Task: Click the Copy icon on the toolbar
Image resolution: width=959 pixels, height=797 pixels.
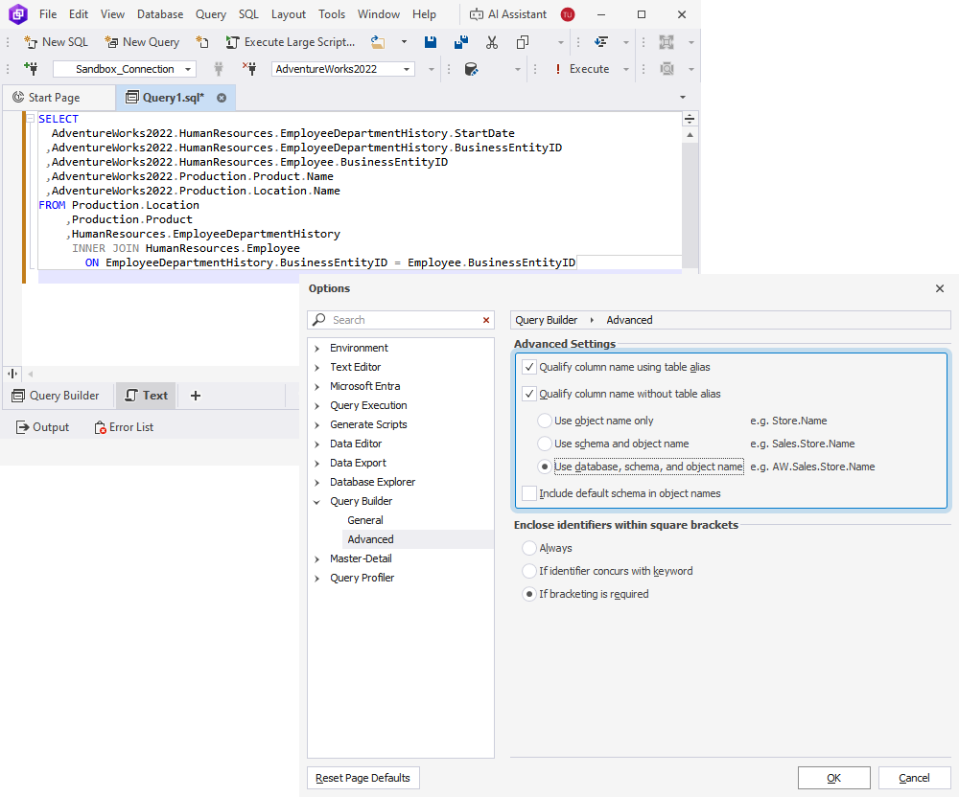Action: [521, 42]
